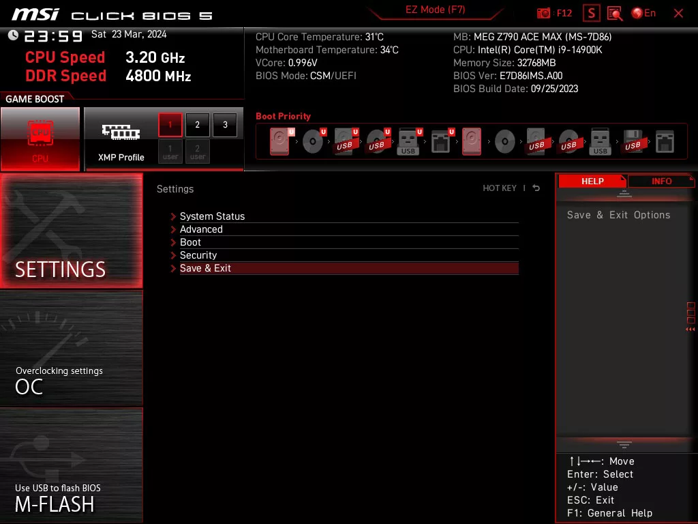Viewport: 698px width, 524px height.
Task: Enable XMP Profile 1
Action: (x=170, y=125)
